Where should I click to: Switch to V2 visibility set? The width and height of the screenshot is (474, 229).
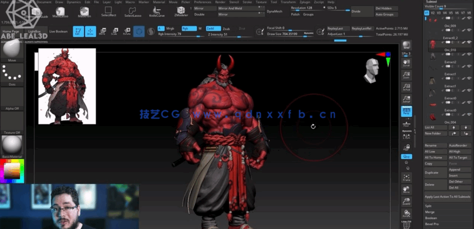tap(433, 13)
